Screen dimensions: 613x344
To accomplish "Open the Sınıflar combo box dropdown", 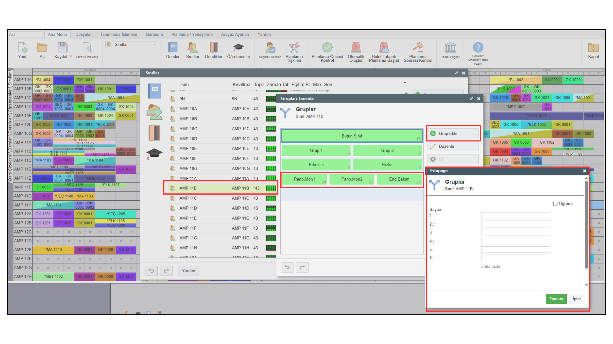I will (155, 45).
